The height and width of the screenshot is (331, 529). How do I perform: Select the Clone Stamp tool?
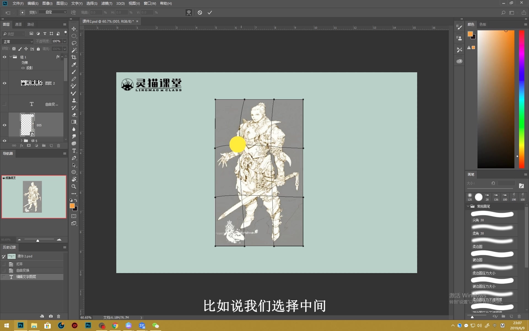pyautogui.click(x=74, y=100)
